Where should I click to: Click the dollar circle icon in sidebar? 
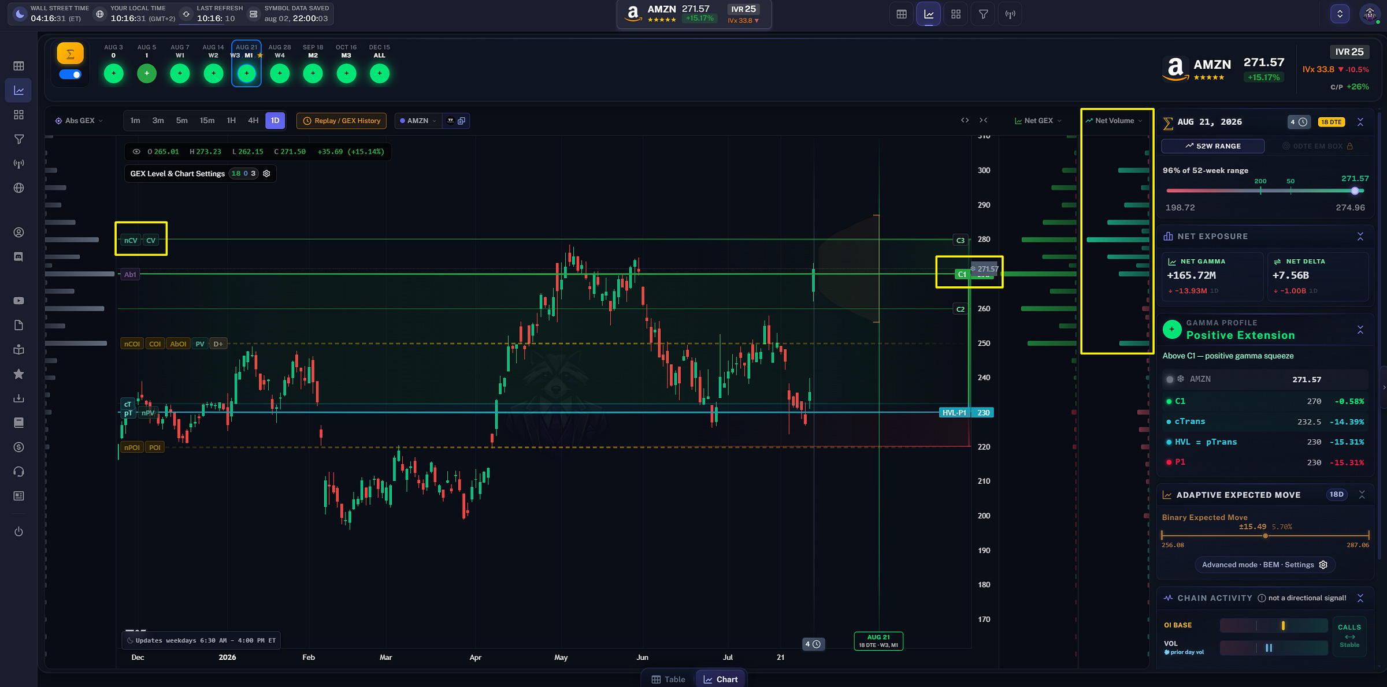click(x=18, y=447)
